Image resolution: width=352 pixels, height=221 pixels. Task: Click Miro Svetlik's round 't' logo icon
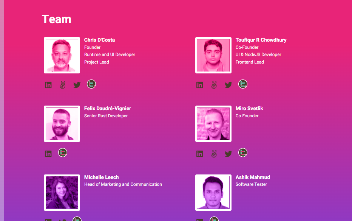(243, 153)
